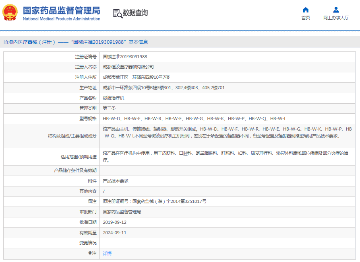Click the 境内医疗器械（注册）breadcrumb heading

31,42
